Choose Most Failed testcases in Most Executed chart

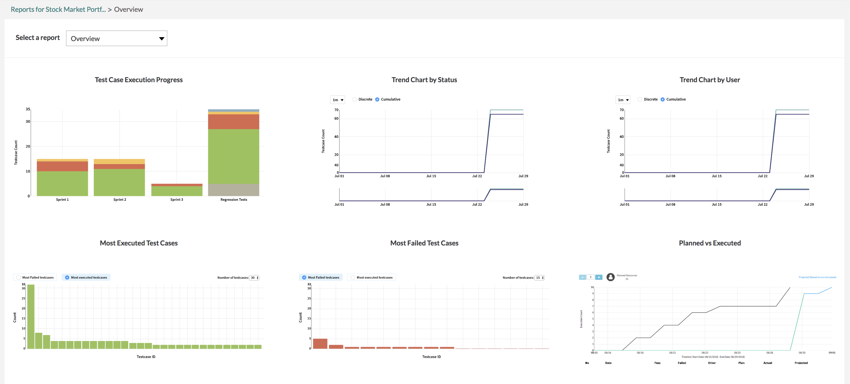(35, 278)
